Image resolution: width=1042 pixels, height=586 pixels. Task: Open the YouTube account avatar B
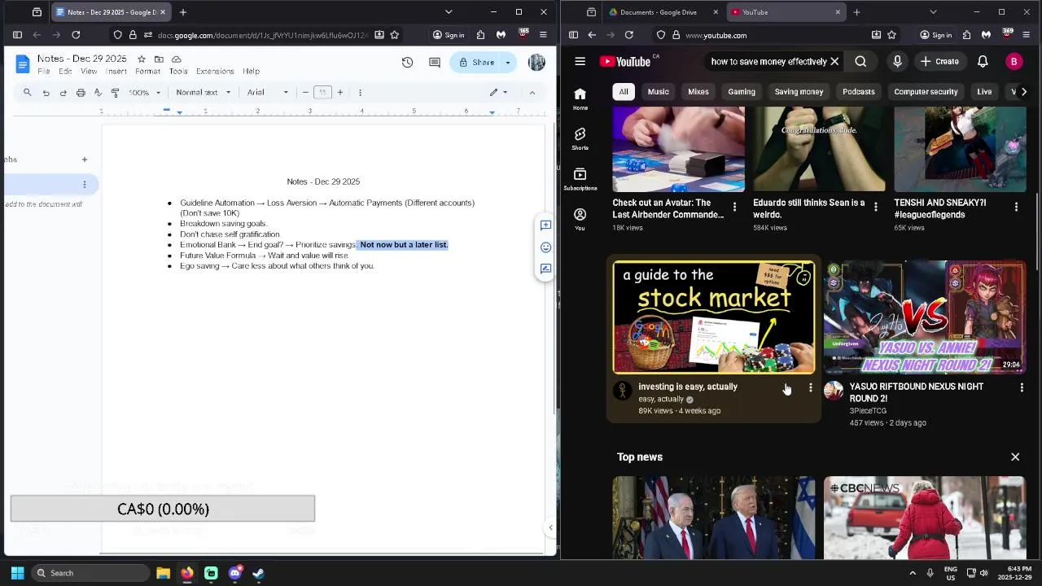tap(1014, 61)
